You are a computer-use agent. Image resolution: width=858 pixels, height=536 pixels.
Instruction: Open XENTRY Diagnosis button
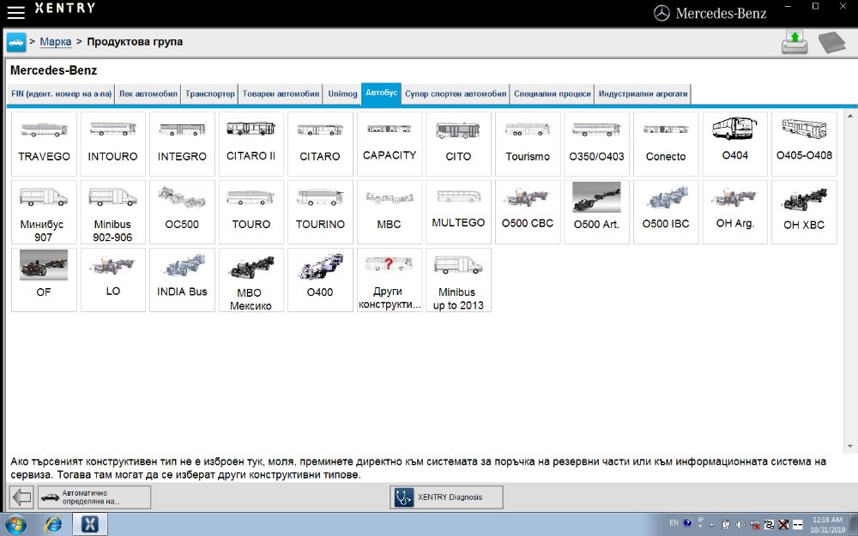coord(446,497)
